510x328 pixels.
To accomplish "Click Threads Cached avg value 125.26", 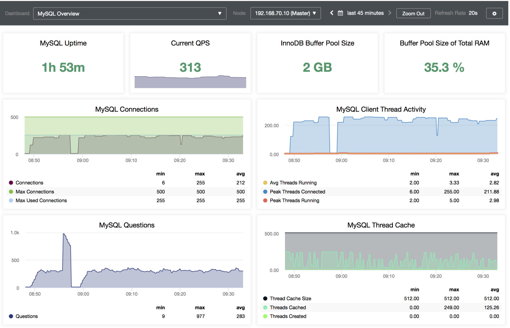I will pyautogui.click(x=491, y=308).
